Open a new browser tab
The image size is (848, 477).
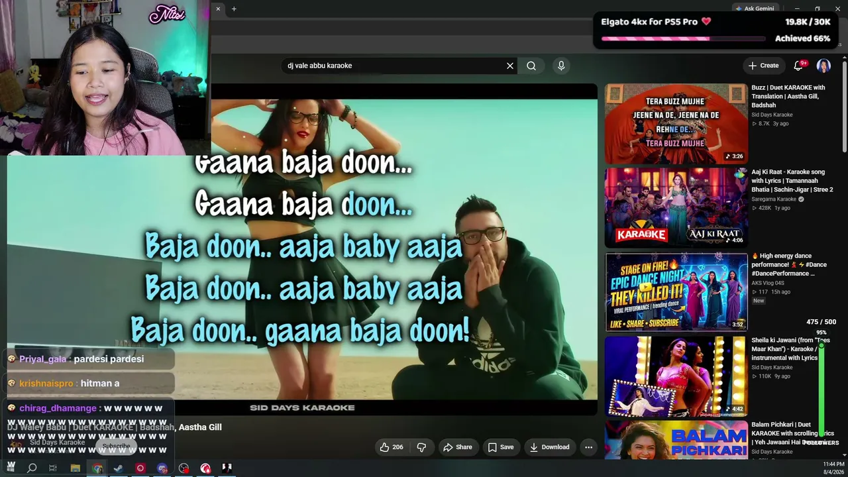234,9
